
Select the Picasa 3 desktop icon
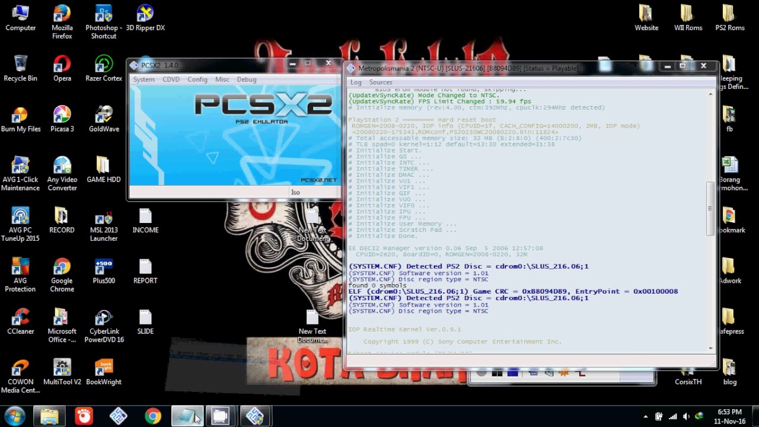click(x=62, y=119)
